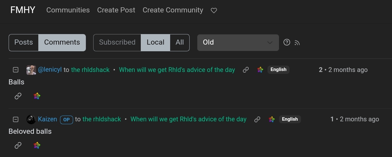Open the @lenicyl user profile link

(50, 69)
